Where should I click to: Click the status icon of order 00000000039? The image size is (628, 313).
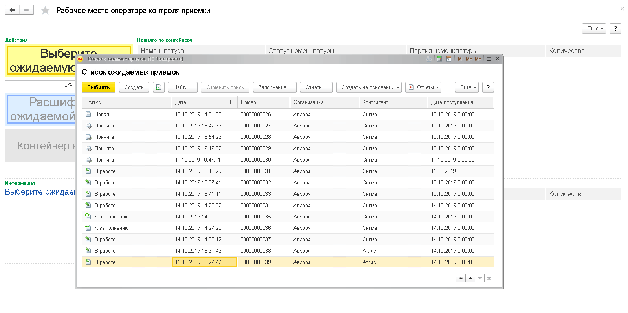(88, 262)
